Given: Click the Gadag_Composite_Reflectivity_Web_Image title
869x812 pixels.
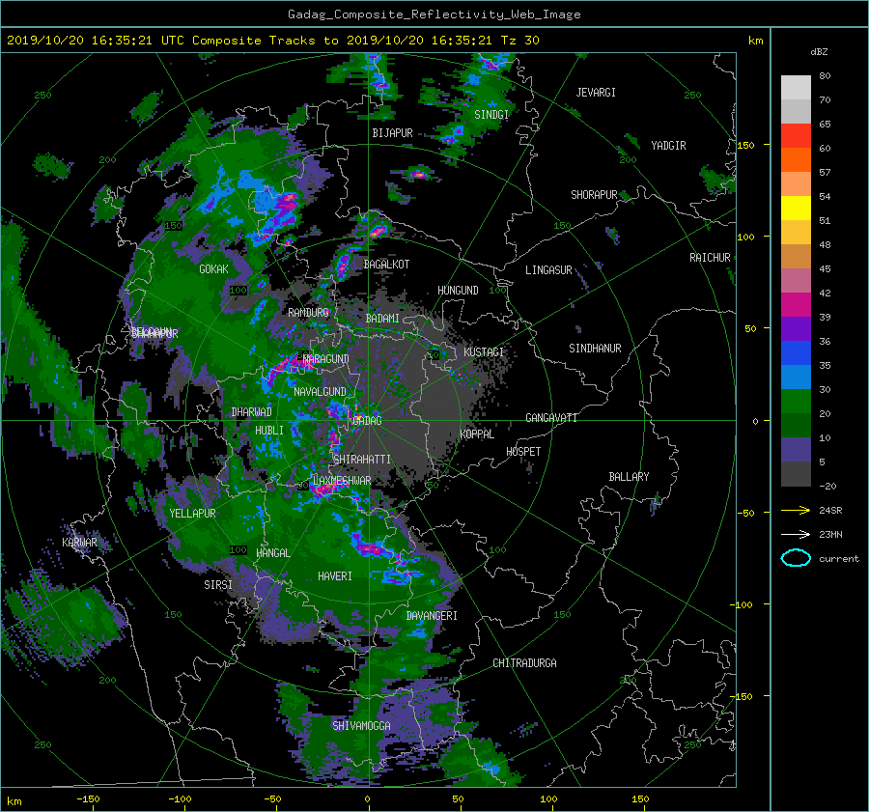Looking at the screenshot, I should point(434,14).
